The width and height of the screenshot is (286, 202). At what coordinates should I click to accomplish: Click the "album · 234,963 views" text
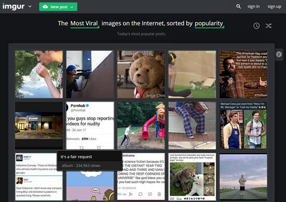pos(81,166)
